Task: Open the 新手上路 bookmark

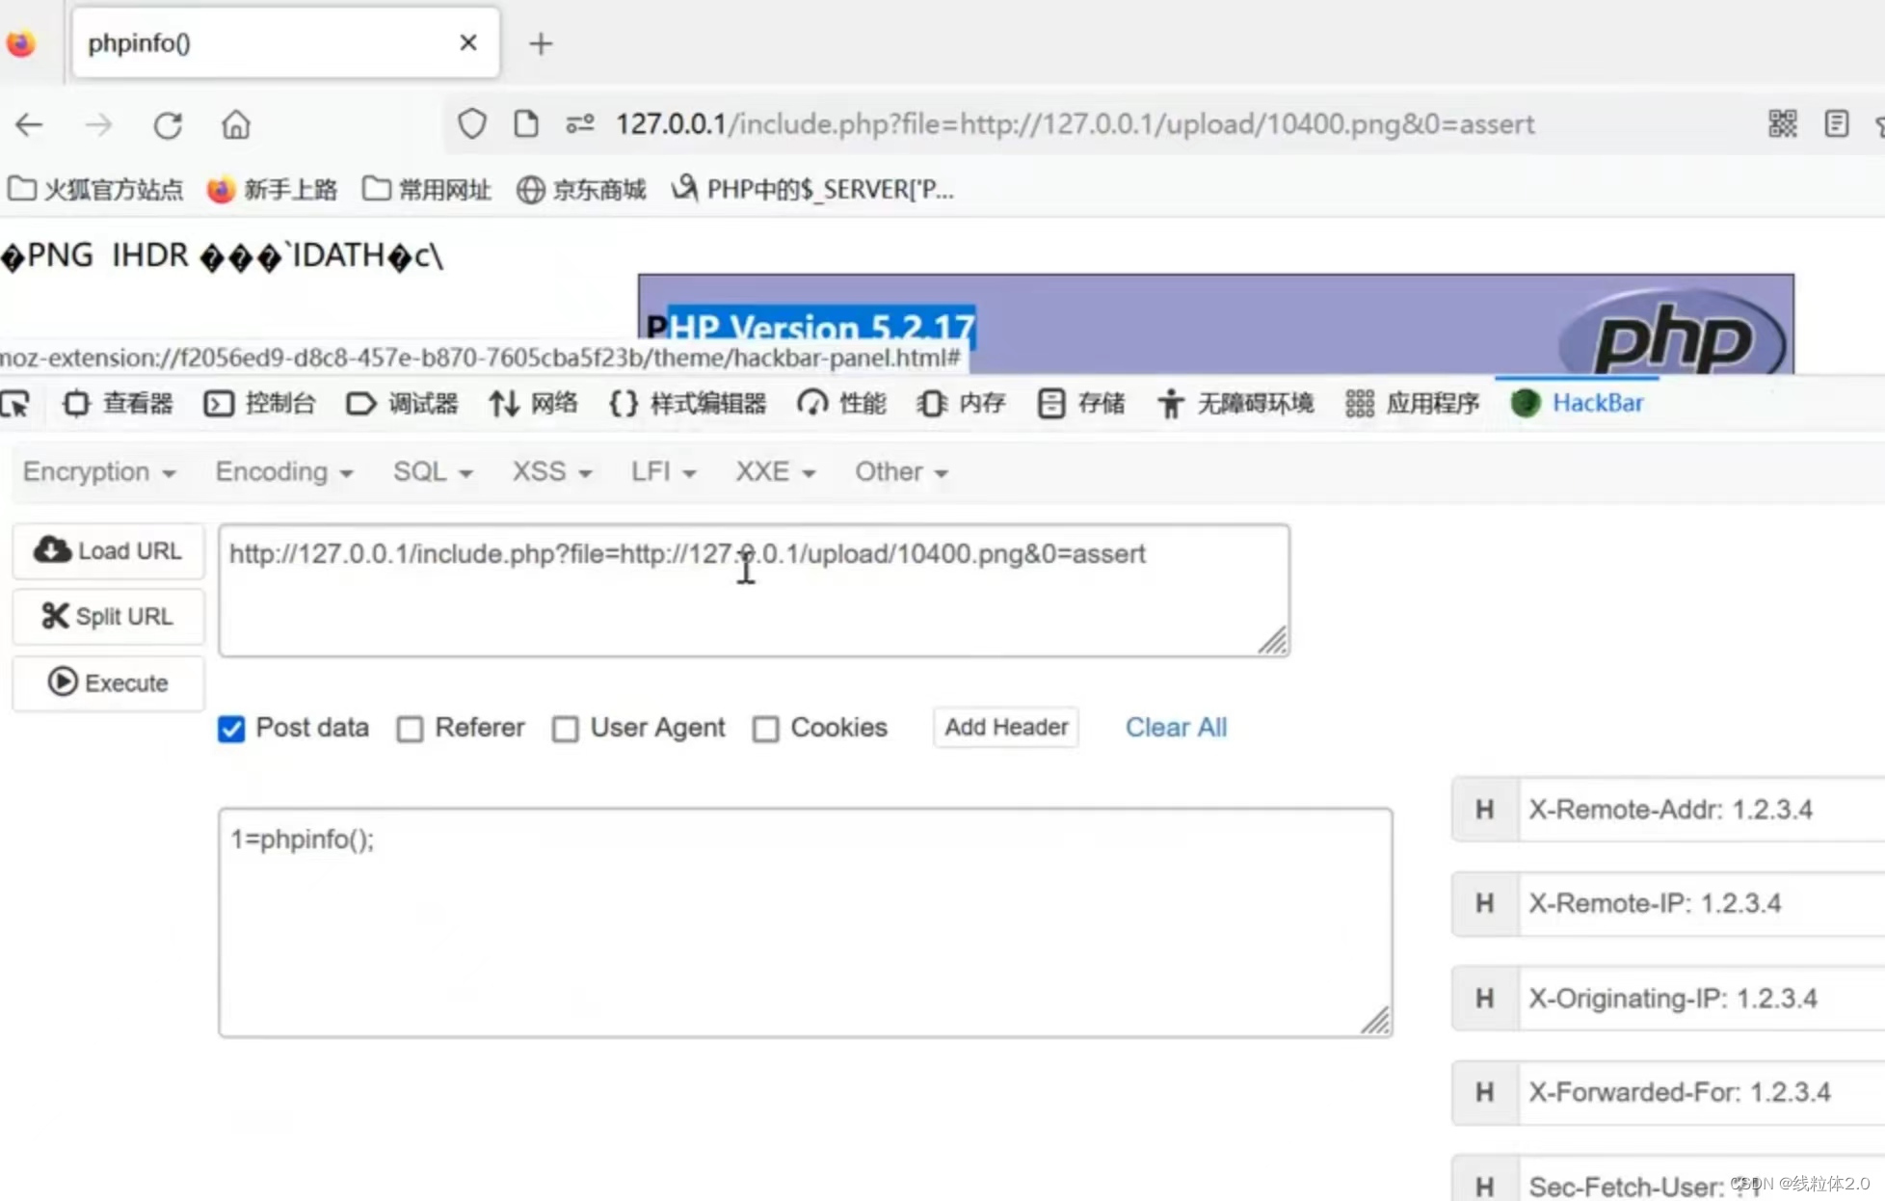Action: coord(272,189)
